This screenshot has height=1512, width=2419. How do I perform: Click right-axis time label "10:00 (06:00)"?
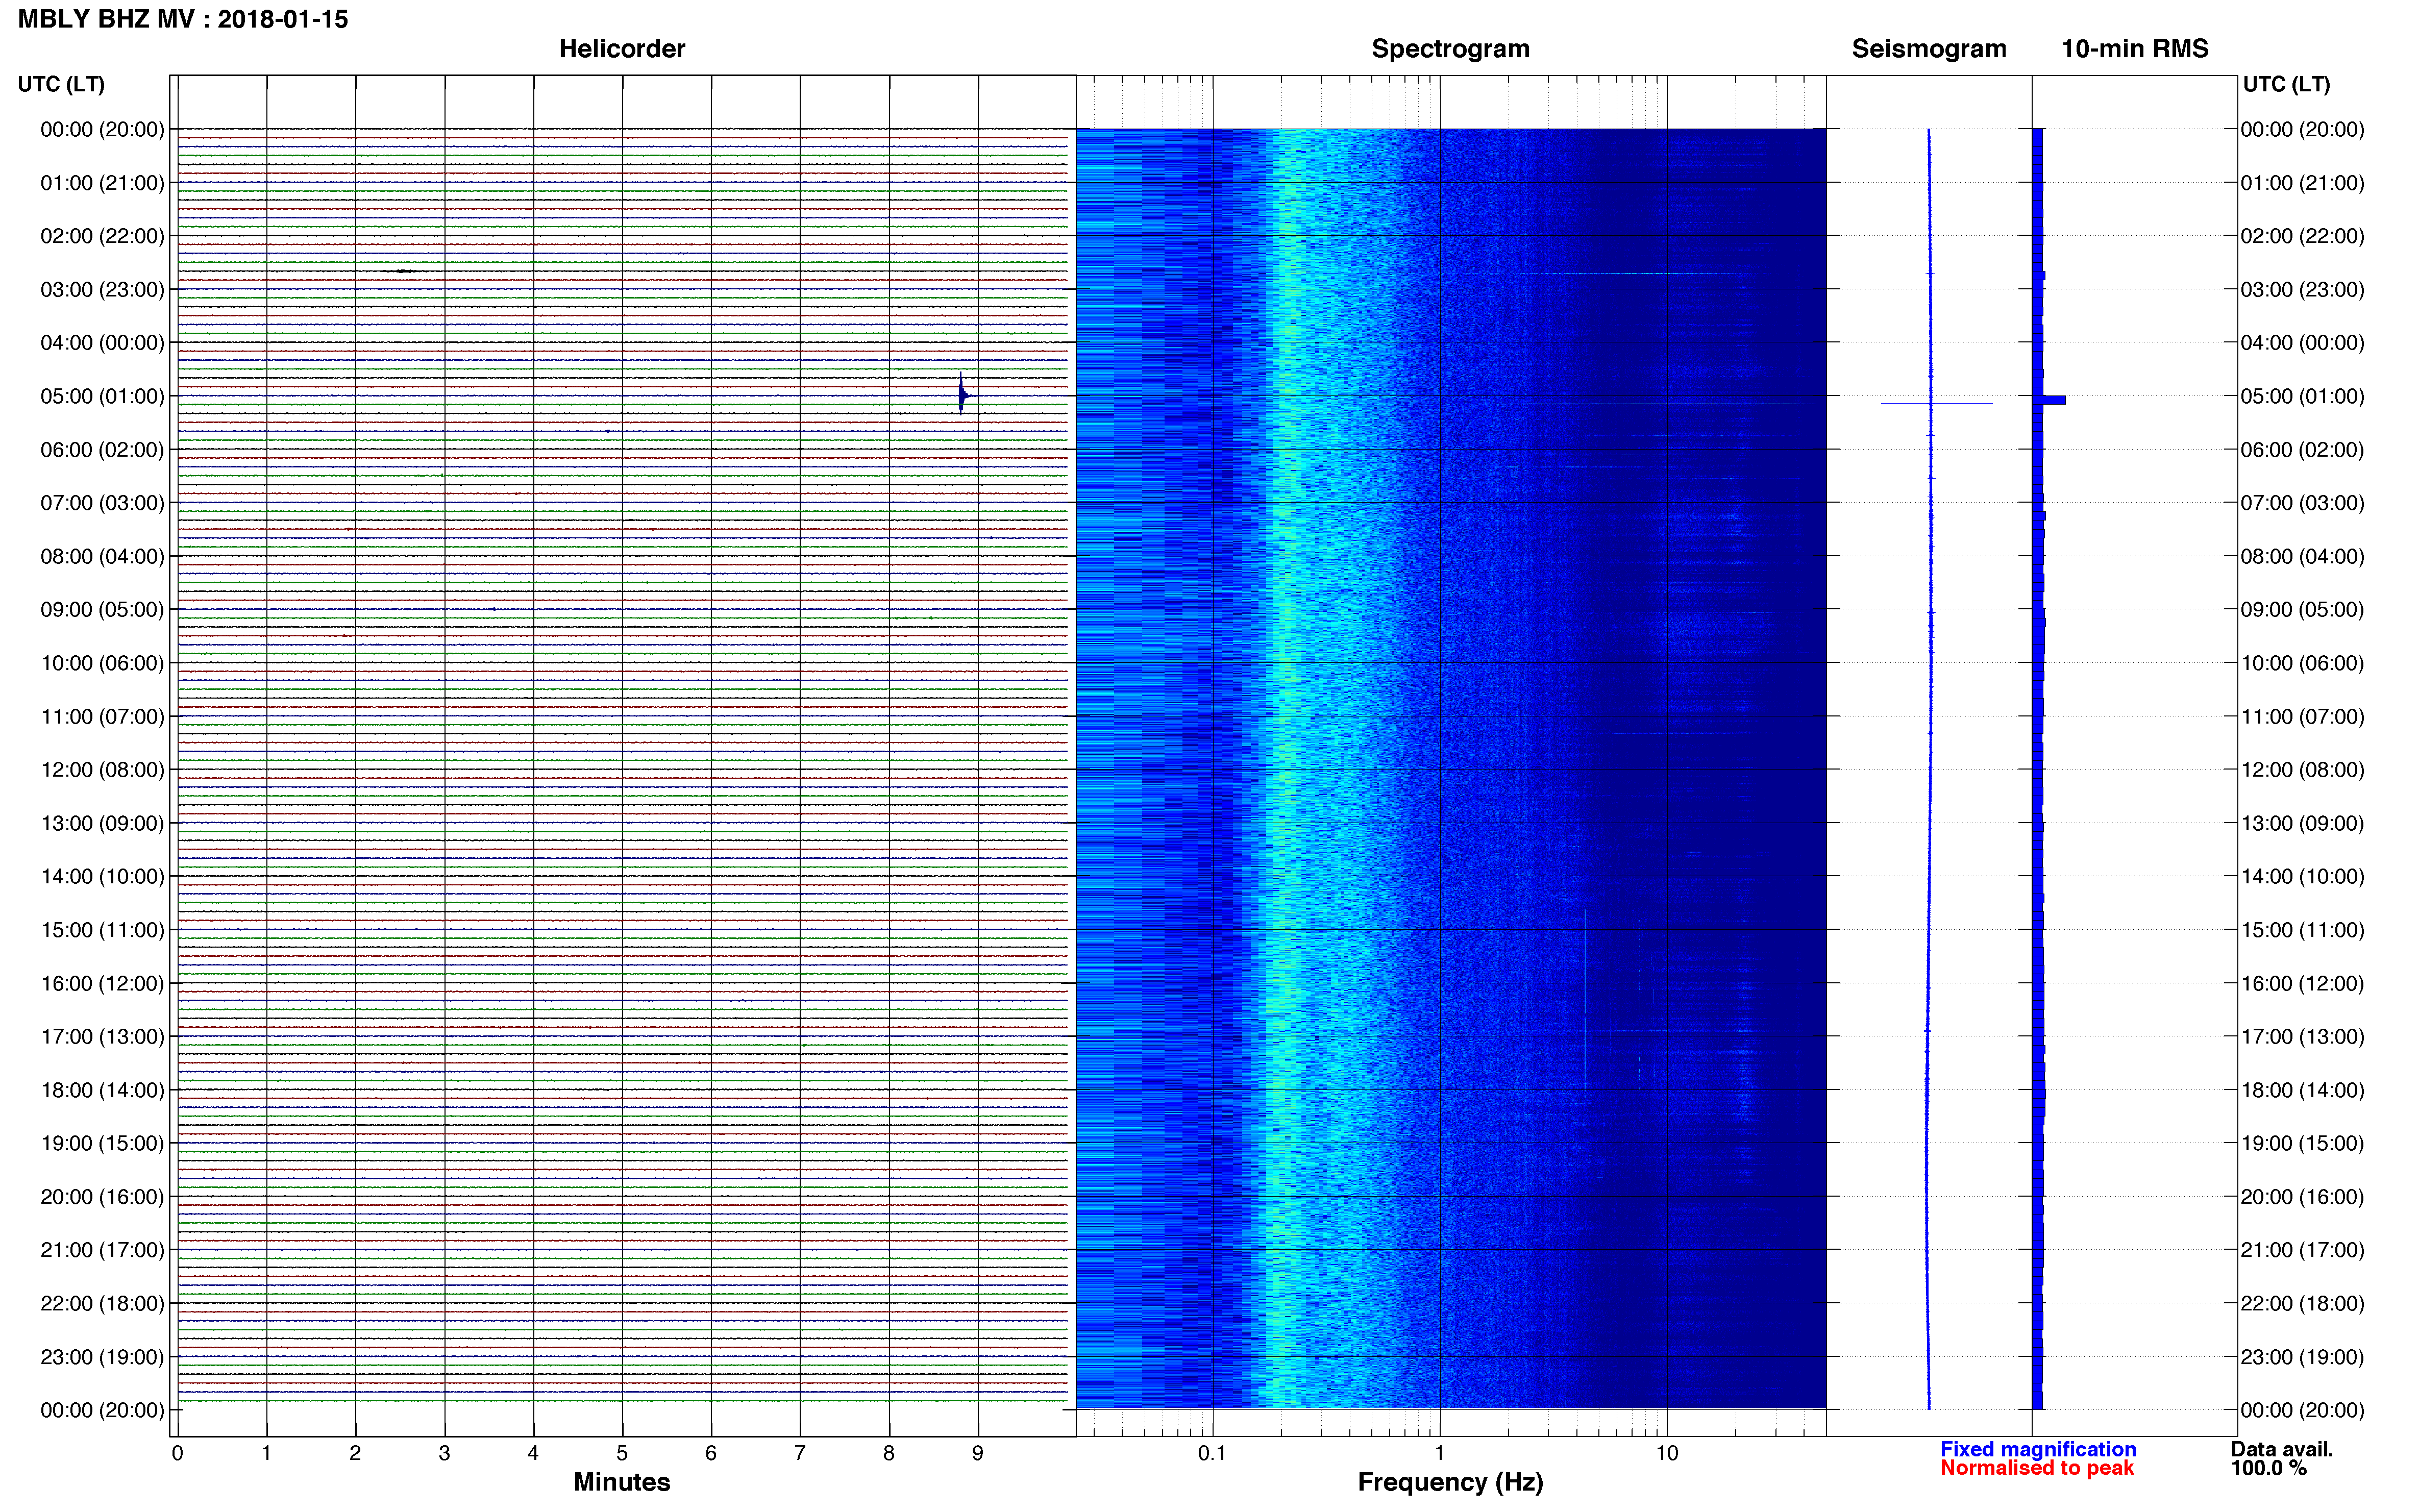coord(2302,663)
